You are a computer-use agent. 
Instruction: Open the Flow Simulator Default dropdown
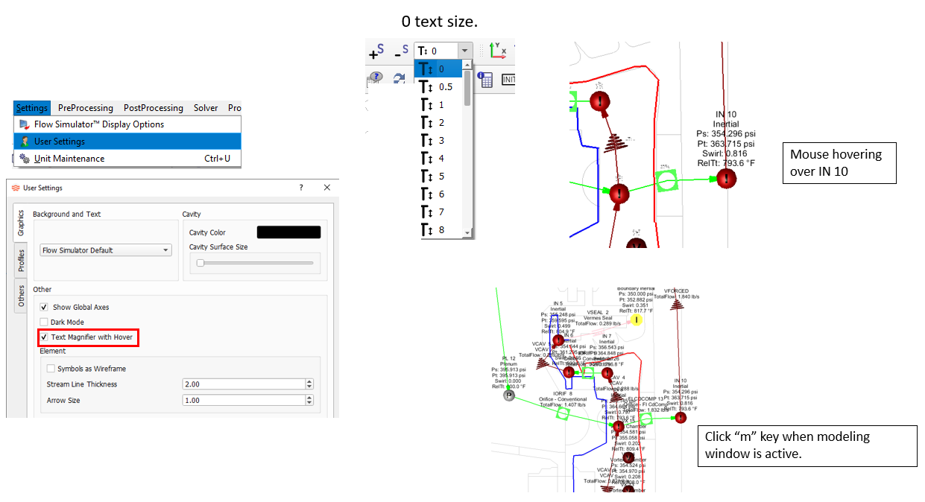(107, 250)
